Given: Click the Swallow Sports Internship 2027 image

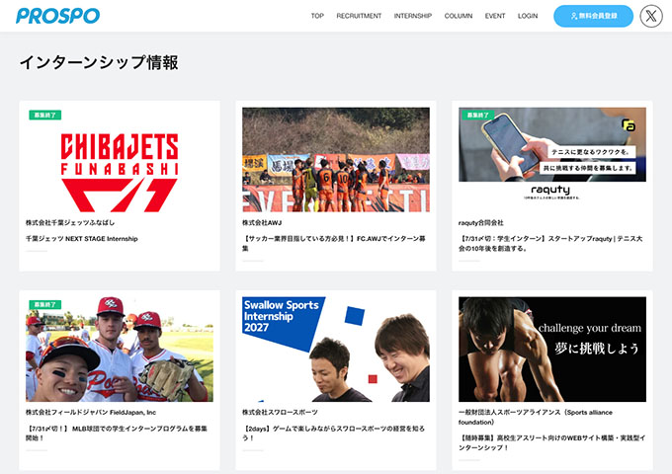Looking at the screenshot, I should pyautogui.click(x=336, y=349).
